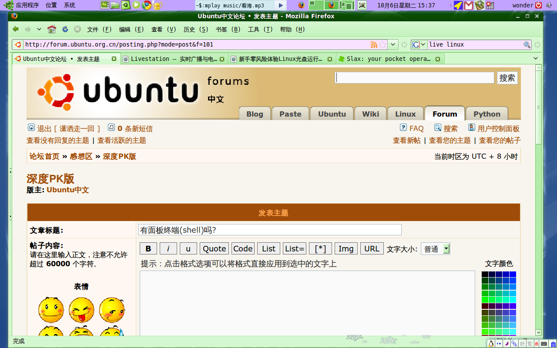The image size is (557, 348).
Task: Click the keyboard icon in input toolbar
Action: click(544, 344)
